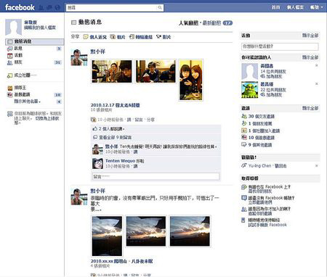The width and height of the screenshot is (327, 277).
Task: Switch to Most Recent feed tab
Action: coord(211,23)
